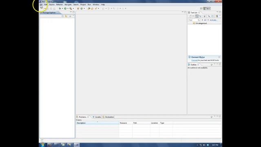Open the Search menu
This screenshot has width=261, height=147.
(76, 4)
